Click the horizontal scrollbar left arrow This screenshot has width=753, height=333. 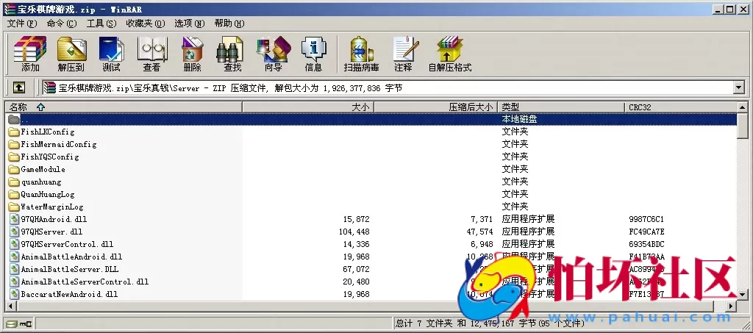pos(10,306)
